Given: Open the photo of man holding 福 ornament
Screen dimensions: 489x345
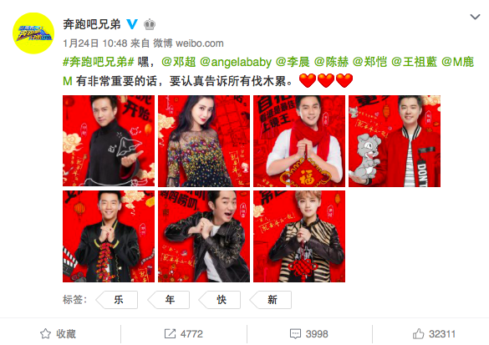Looking at the screenshot, I should 299,141.
